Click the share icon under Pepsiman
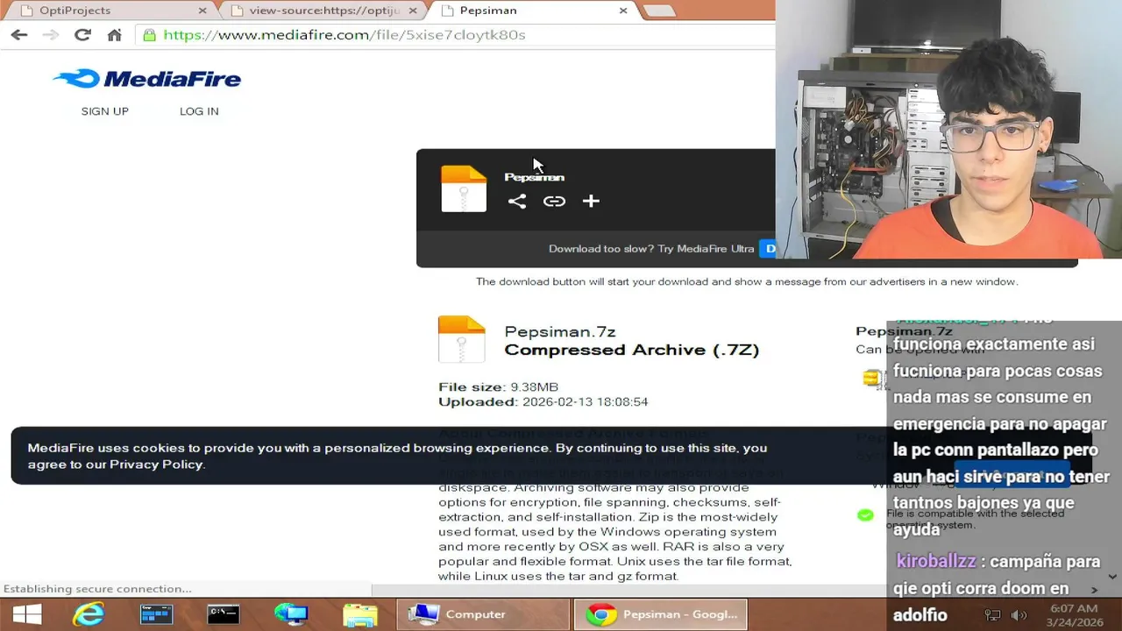 point(517,201)
